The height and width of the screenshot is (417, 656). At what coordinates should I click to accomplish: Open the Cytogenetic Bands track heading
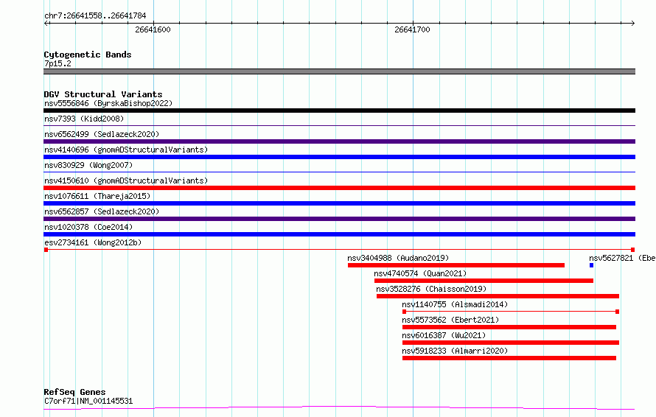tap(88, 55)
